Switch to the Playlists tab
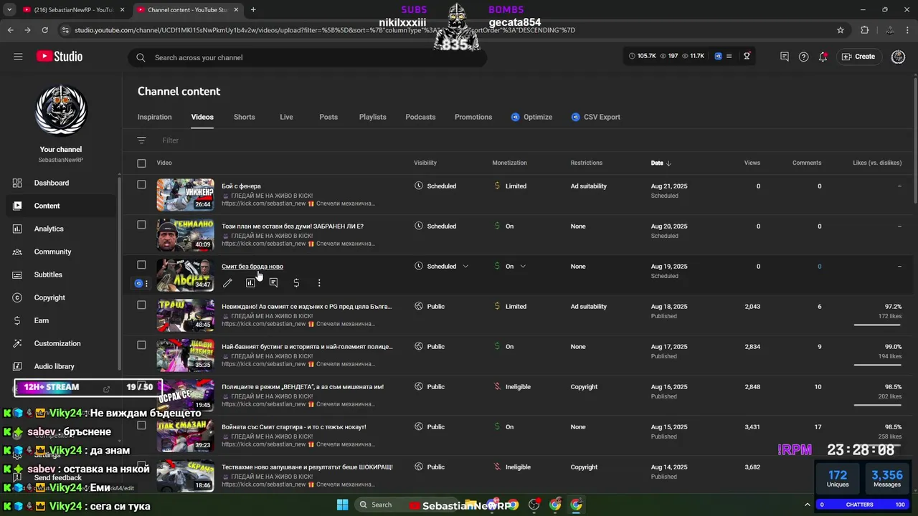Image resolution: width=918 pixels, height=516 pixels. [372, 117]
